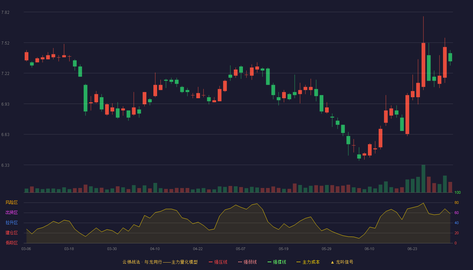
Task: Click the 05-19 date label
Action: (283, 249)
